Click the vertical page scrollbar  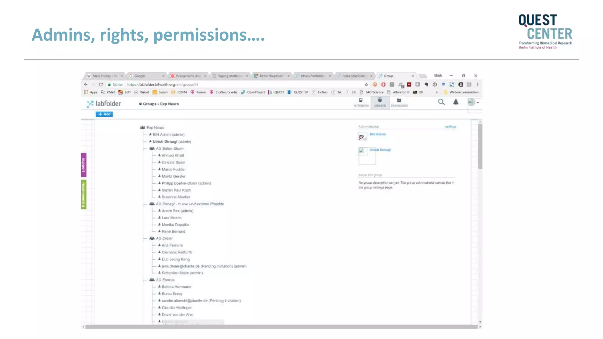[x=480, y=146]
